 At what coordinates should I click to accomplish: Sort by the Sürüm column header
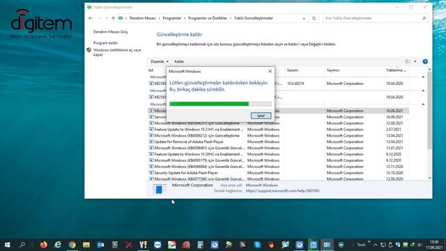(x=292, y=70)
